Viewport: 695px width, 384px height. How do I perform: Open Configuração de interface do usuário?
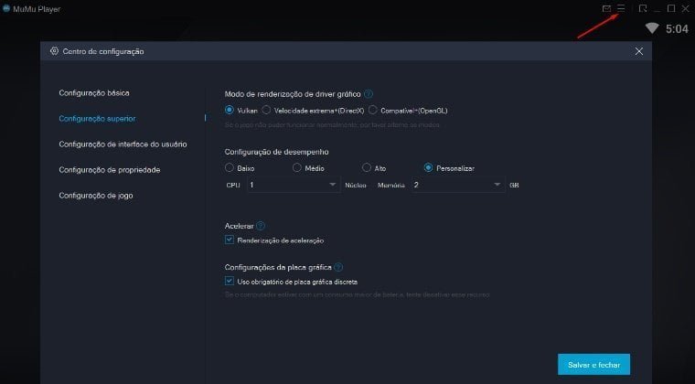coord(123,144)
